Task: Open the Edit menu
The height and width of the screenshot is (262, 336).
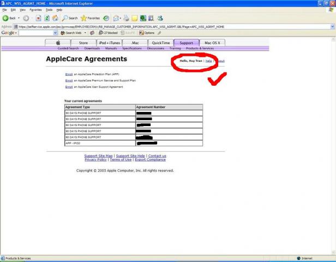Action: pos(13,10)
